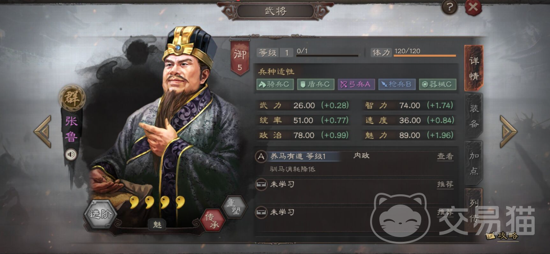The height and width of the screenshot is (254, 550).
Task: Tap the 进阶 hexagon button
Action: point(100,214)
